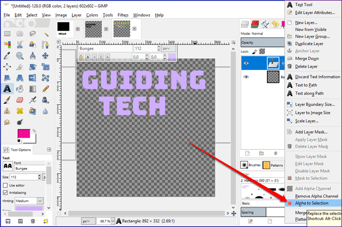Select the Move tool
This screenshot has width=342, height=227.
pyautogui.click(x=45, y=56)
